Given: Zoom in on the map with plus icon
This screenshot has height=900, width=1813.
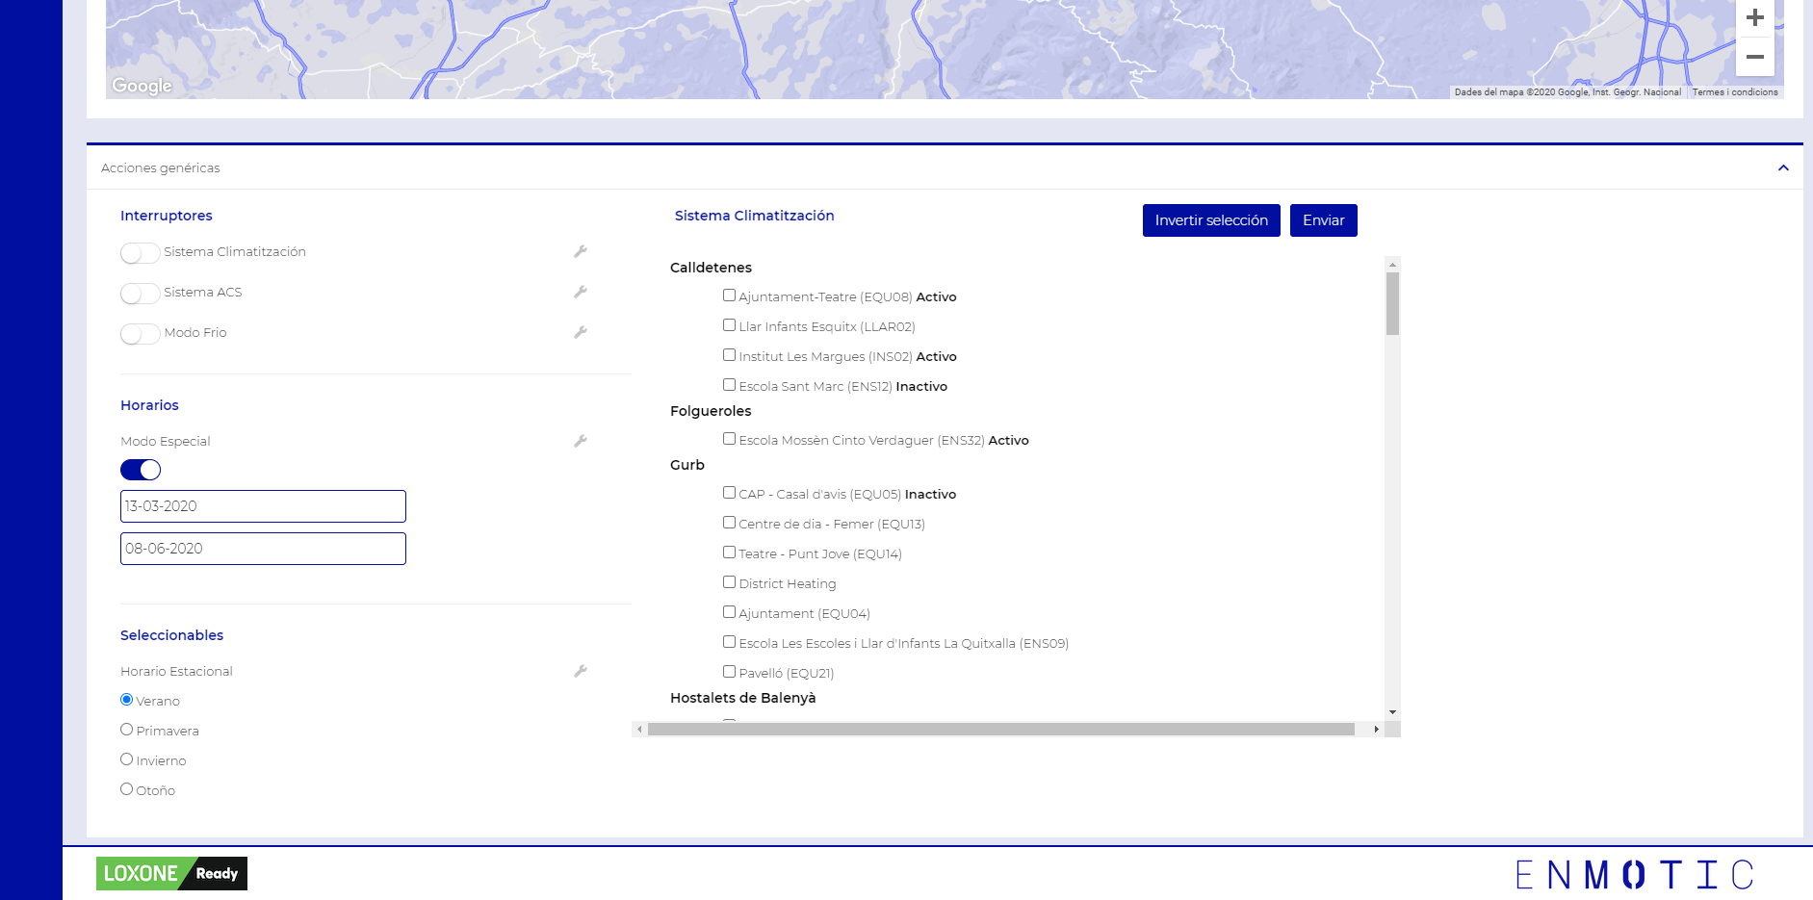Looking at the screenshot, I should 1754,17.
